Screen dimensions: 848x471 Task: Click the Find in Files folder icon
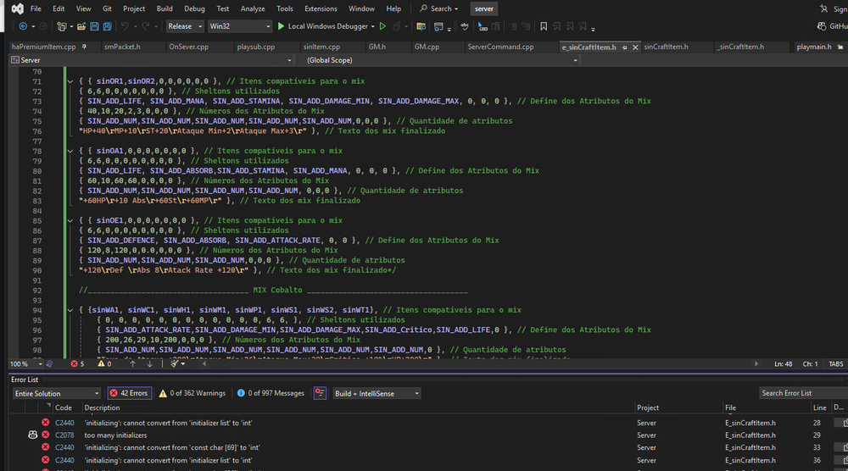421,26
